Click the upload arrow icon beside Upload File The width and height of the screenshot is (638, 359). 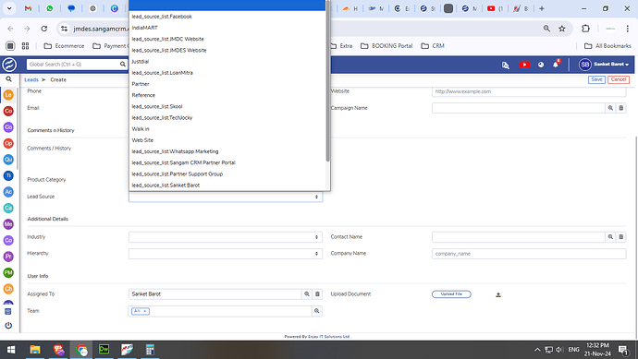[x=498, y=294]
